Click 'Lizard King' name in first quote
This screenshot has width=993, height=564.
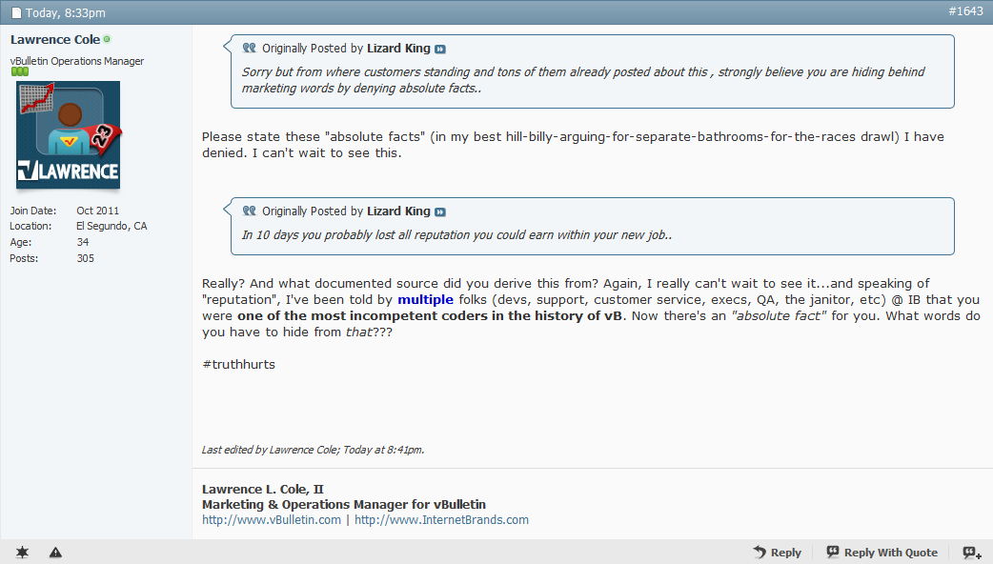click(x=398, y=48)
